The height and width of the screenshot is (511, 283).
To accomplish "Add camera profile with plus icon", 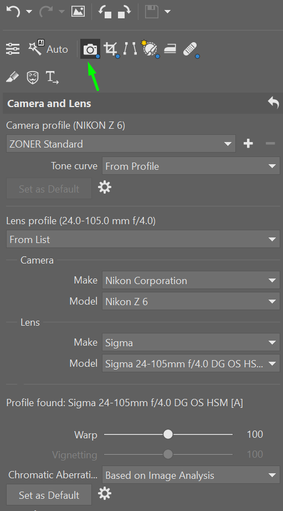I will tap(248, 143).
